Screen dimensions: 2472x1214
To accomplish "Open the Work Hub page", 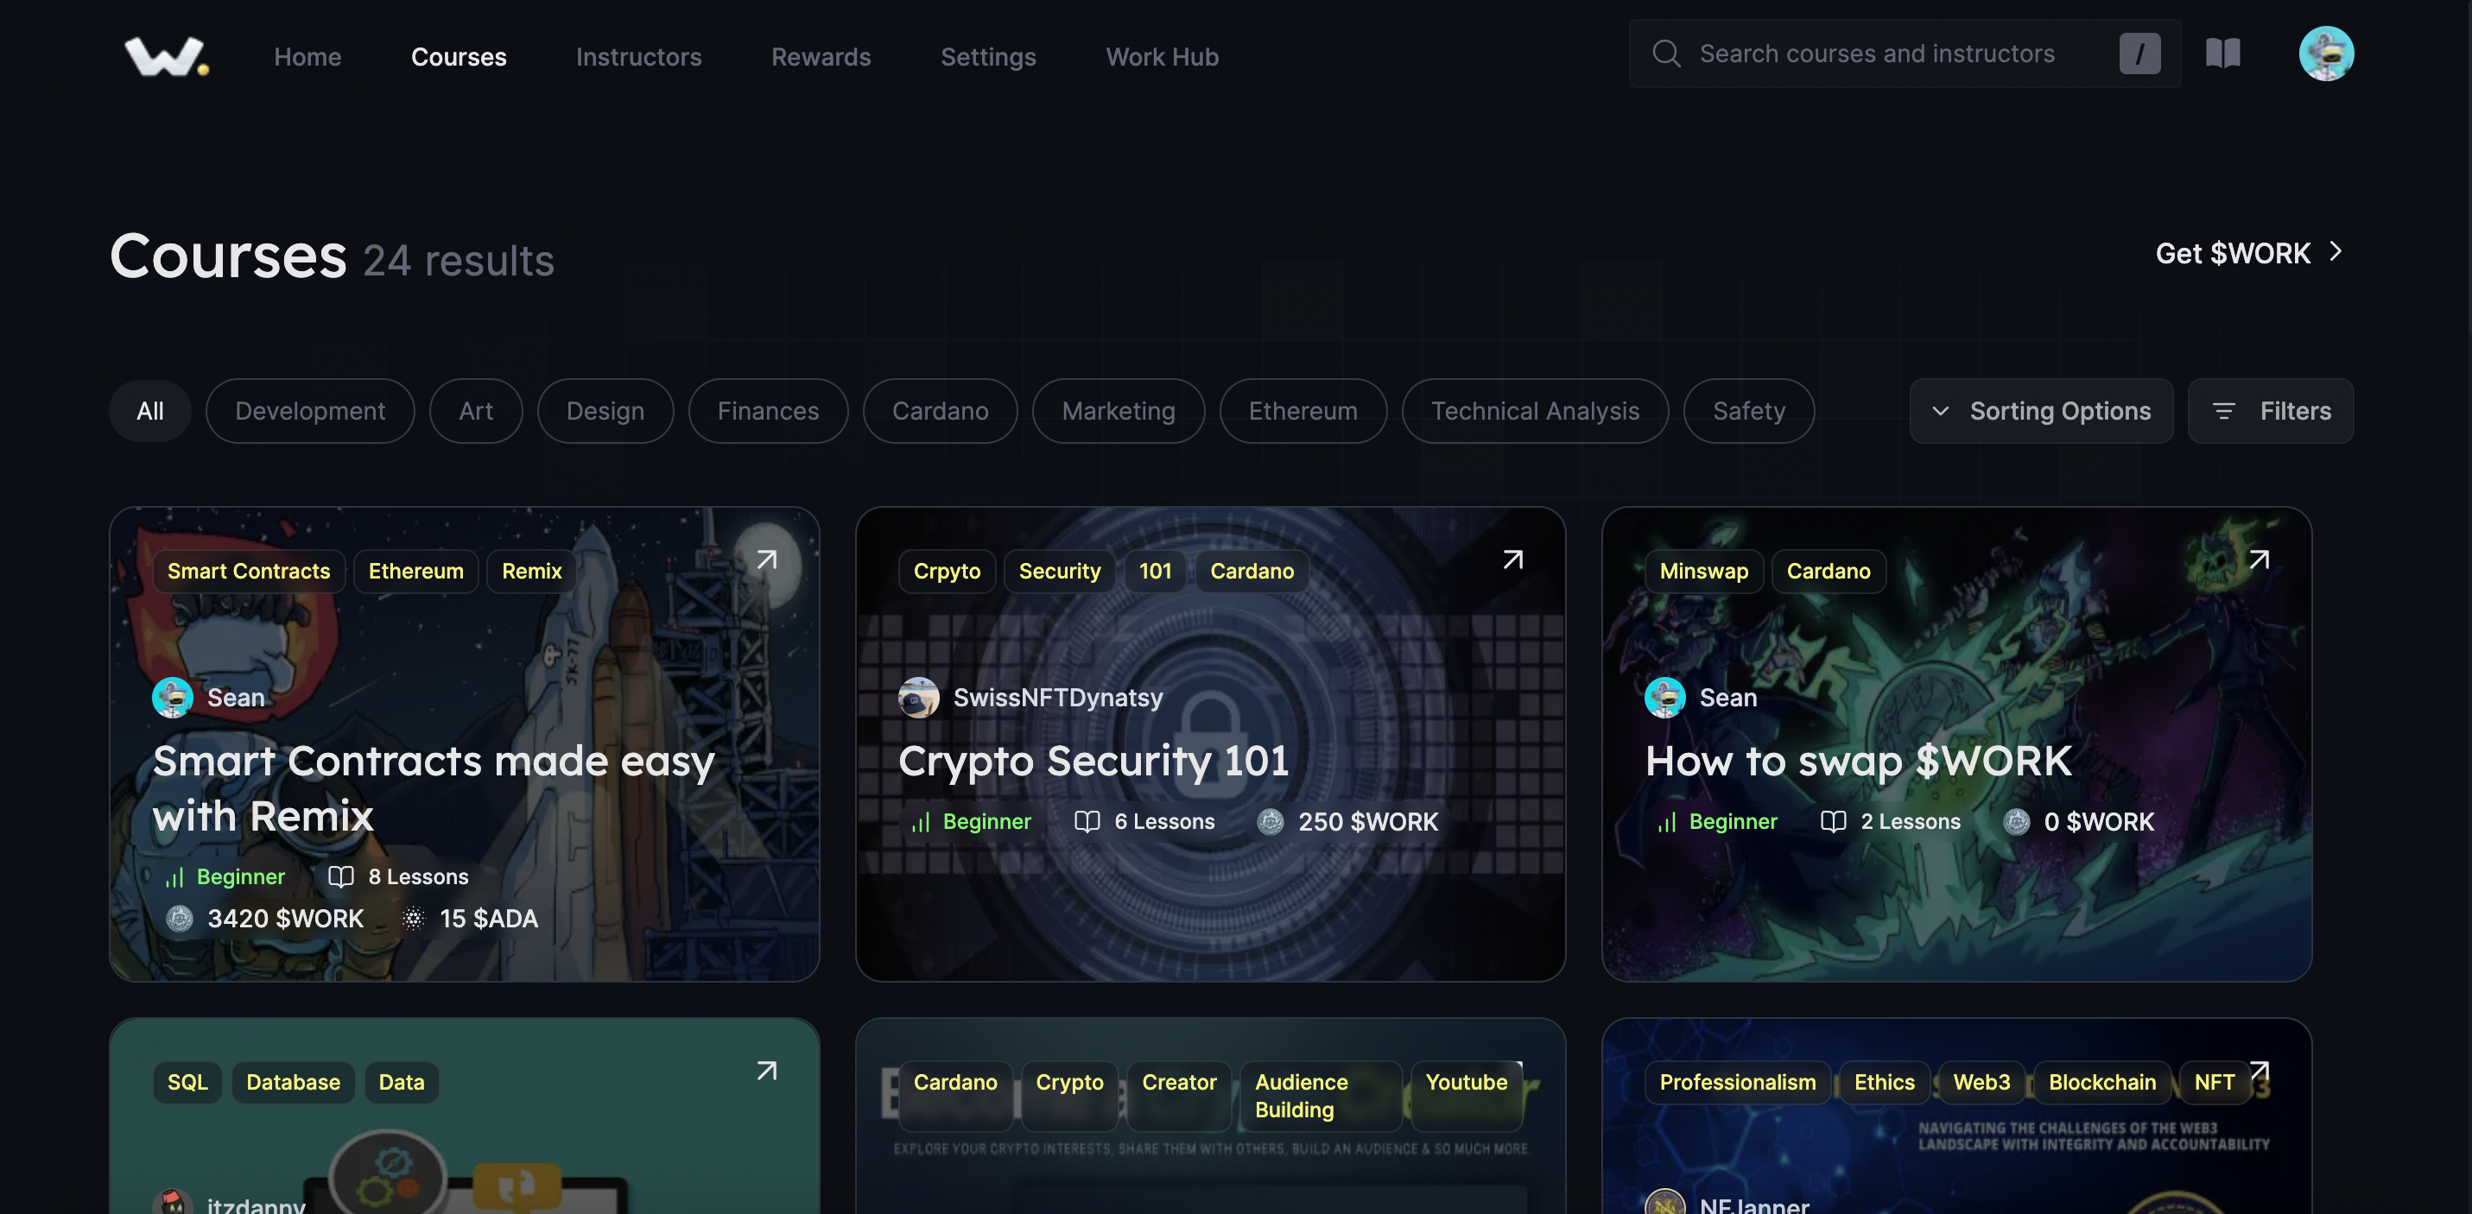I will coord(1162,57).
